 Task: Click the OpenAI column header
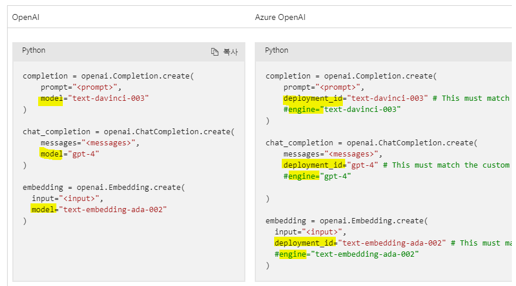click(x=26, y=17)
